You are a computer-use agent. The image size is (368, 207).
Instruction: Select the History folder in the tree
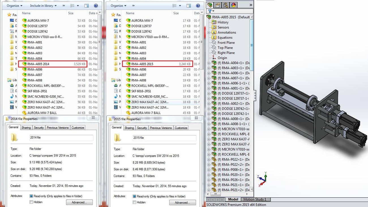click(x=214, y=22)
